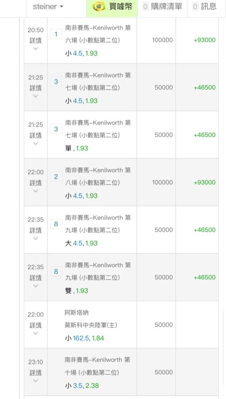Viewport: 226px width, 399px height.
Task: Click result badge 8 on the 大 4.5 bet
Action: click(56, 224)
